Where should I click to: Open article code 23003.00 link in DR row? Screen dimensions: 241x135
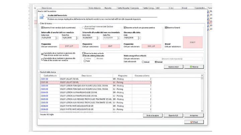pos(44,86)
